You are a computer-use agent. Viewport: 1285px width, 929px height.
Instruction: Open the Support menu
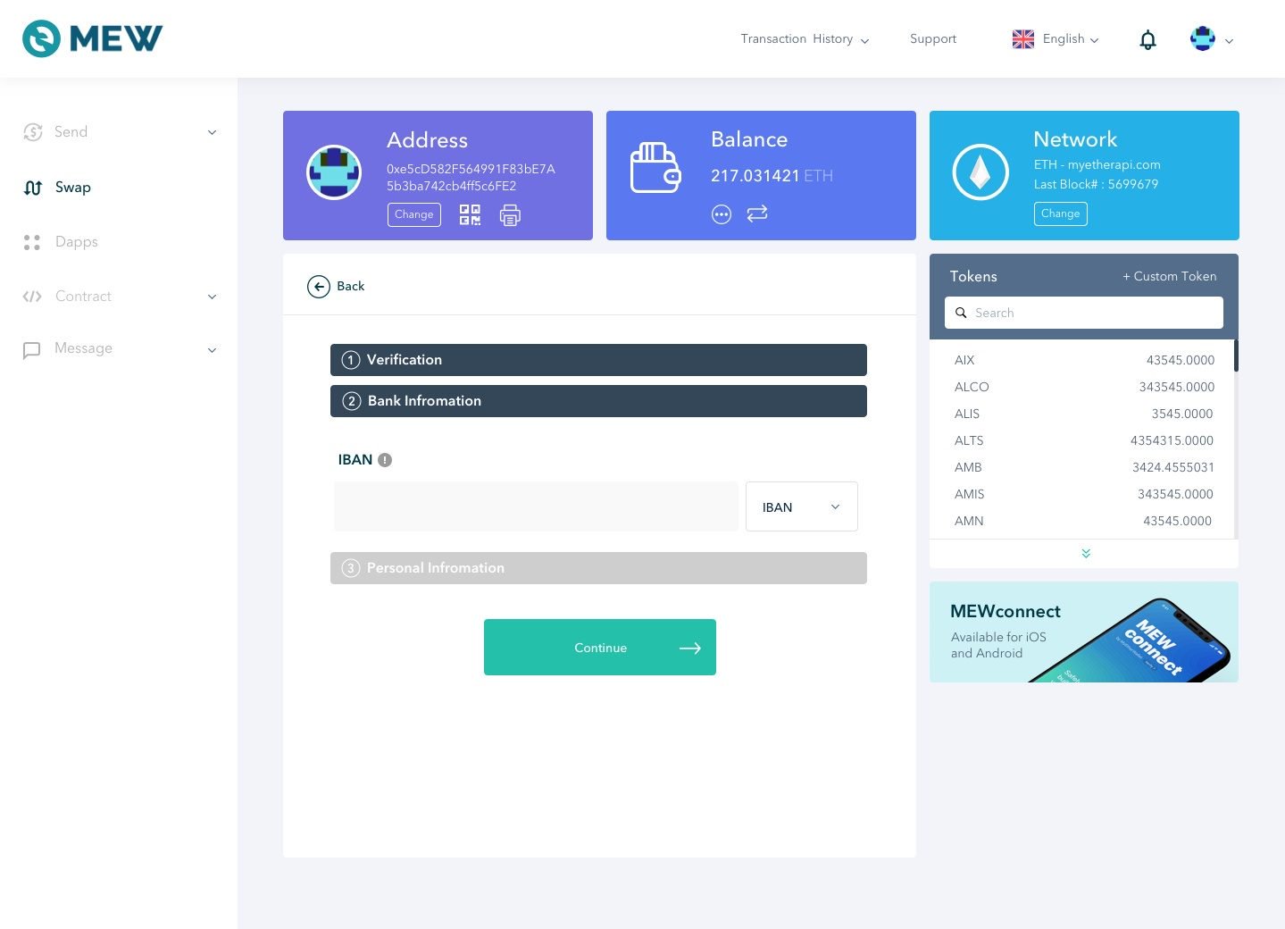(932, 38)
